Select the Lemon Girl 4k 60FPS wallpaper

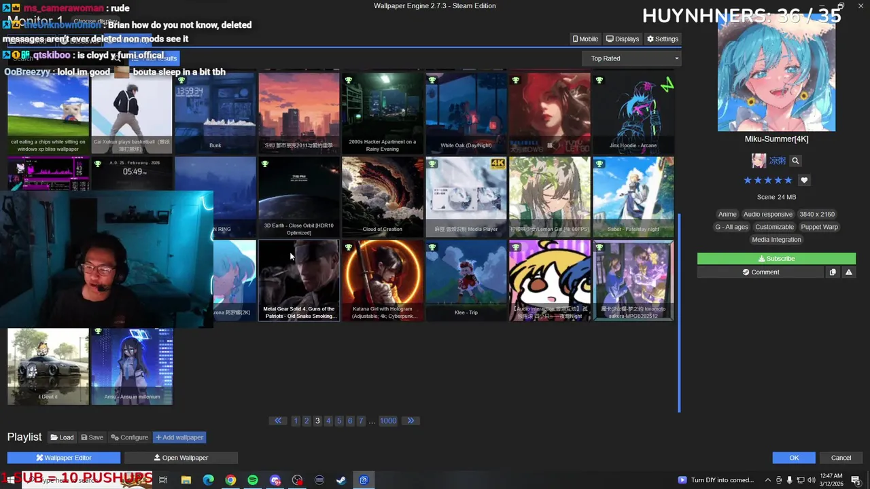550,197
